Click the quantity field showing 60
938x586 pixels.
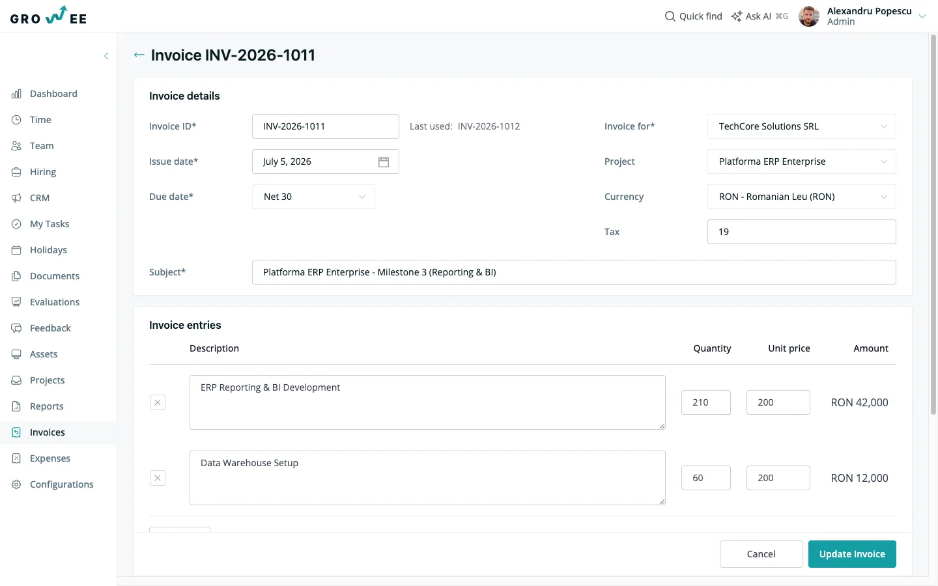[706, 478]
